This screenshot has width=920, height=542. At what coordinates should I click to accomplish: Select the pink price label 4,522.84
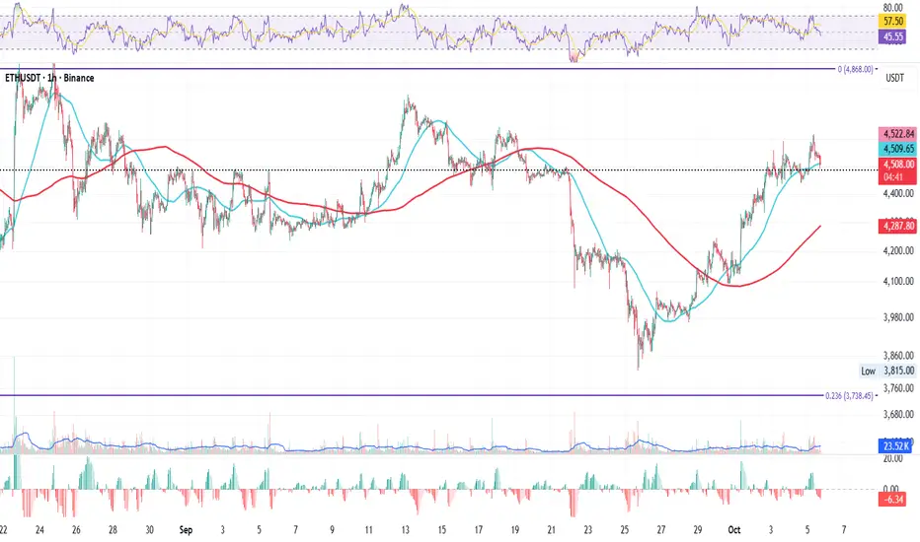[x=898, y=134]
